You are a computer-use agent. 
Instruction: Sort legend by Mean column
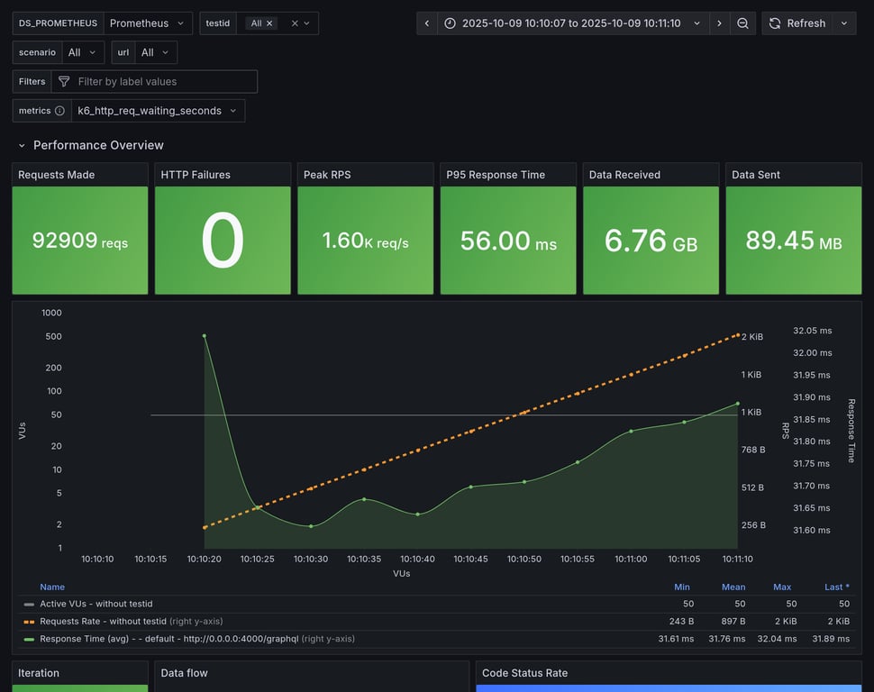(733, 587)
